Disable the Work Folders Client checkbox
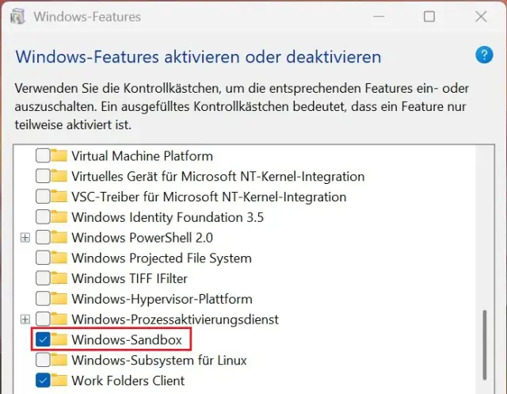The height and width of the screenshot is (394, 507). (43, 381)
